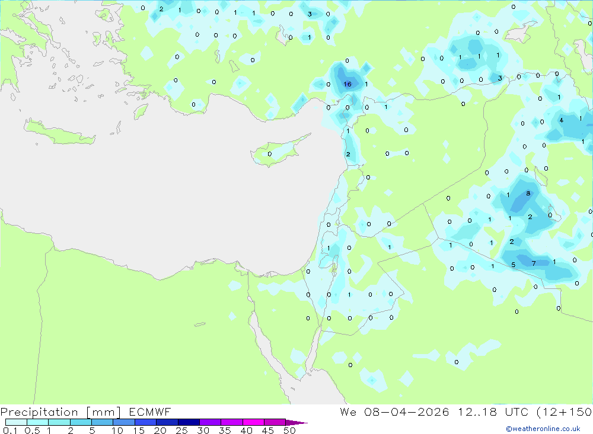Screen dimensions: 593x434
Task: Click the 'We 08-04-2026' date text
Action: coord(394,412)
